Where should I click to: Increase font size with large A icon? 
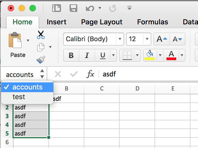(x=162, y=39)
